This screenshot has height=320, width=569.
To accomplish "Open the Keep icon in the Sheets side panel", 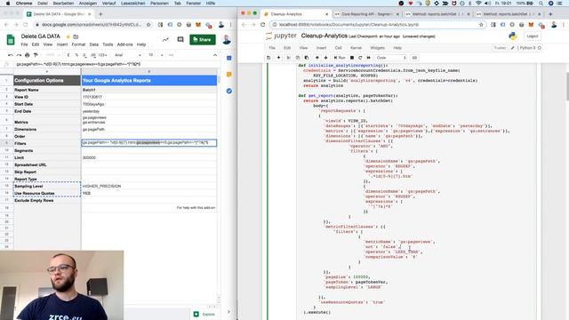I will tap(229, 75).
